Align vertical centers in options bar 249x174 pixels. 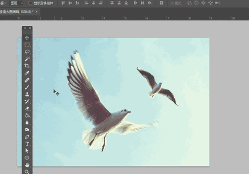pyautogui.click(x=70, y=3)
